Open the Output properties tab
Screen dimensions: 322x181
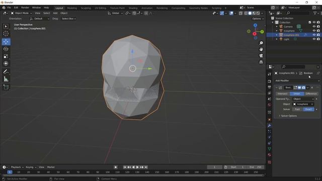[x=270, y=87]
